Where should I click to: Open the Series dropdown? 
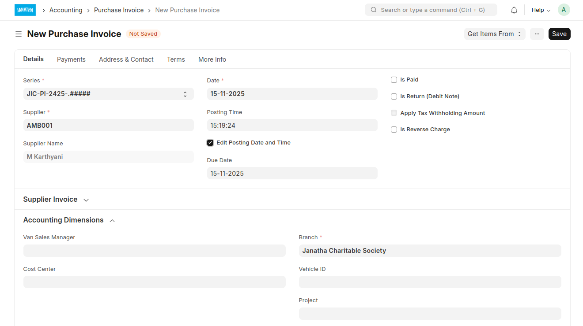tap(108, 94)
